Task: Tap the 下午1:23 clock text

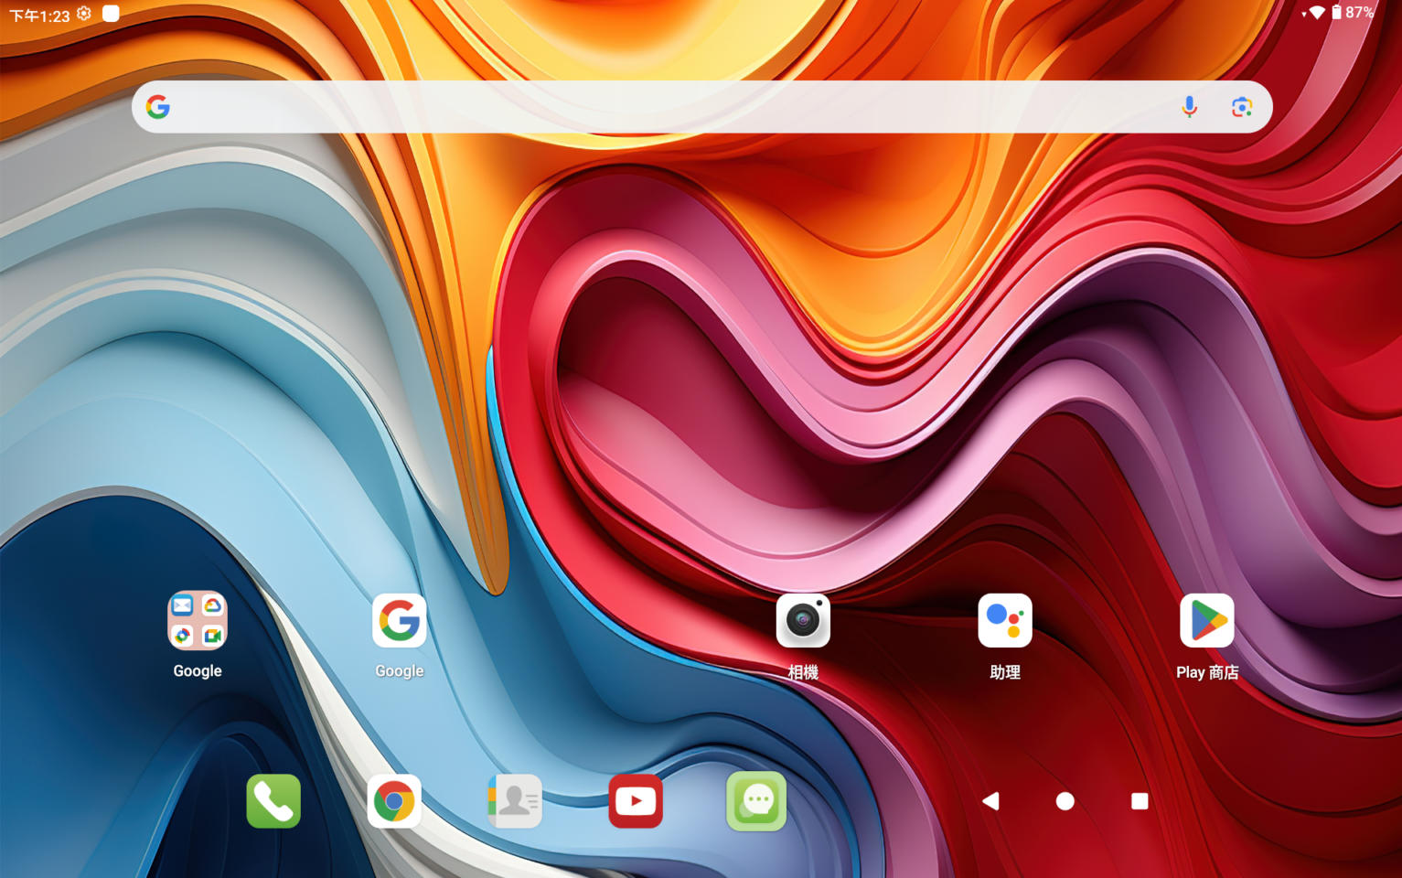Action: pos(39,16)
